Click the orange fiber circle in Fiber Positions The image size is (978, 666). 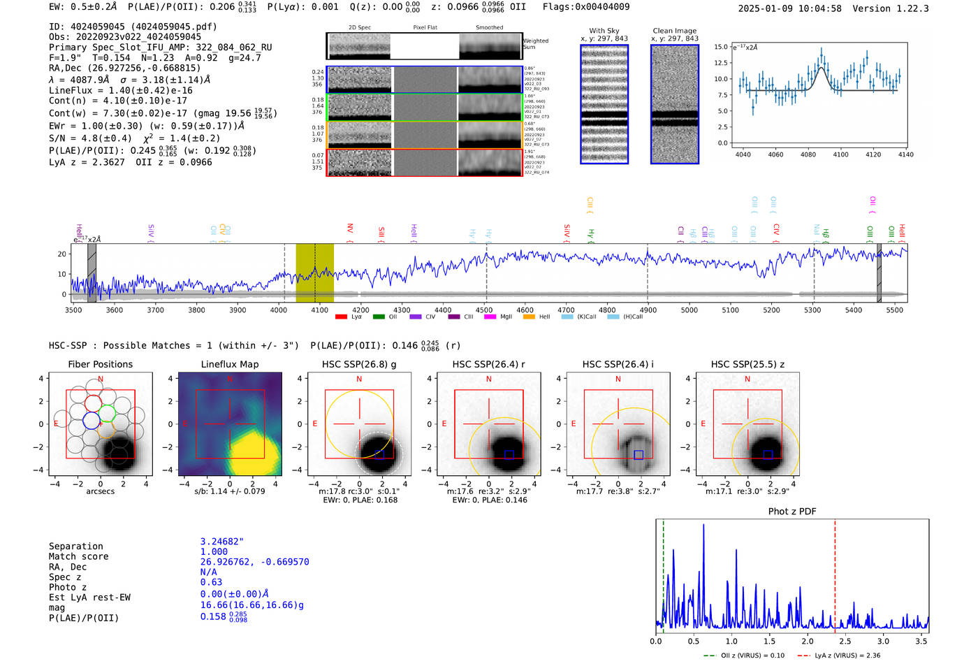pos(106,429)
